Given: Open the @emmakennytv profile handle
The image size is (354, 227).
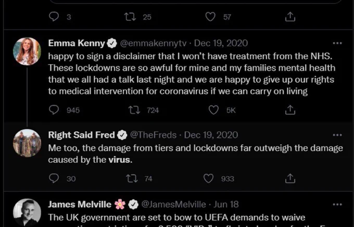Looking at the screenshot, I should (153, 43).
